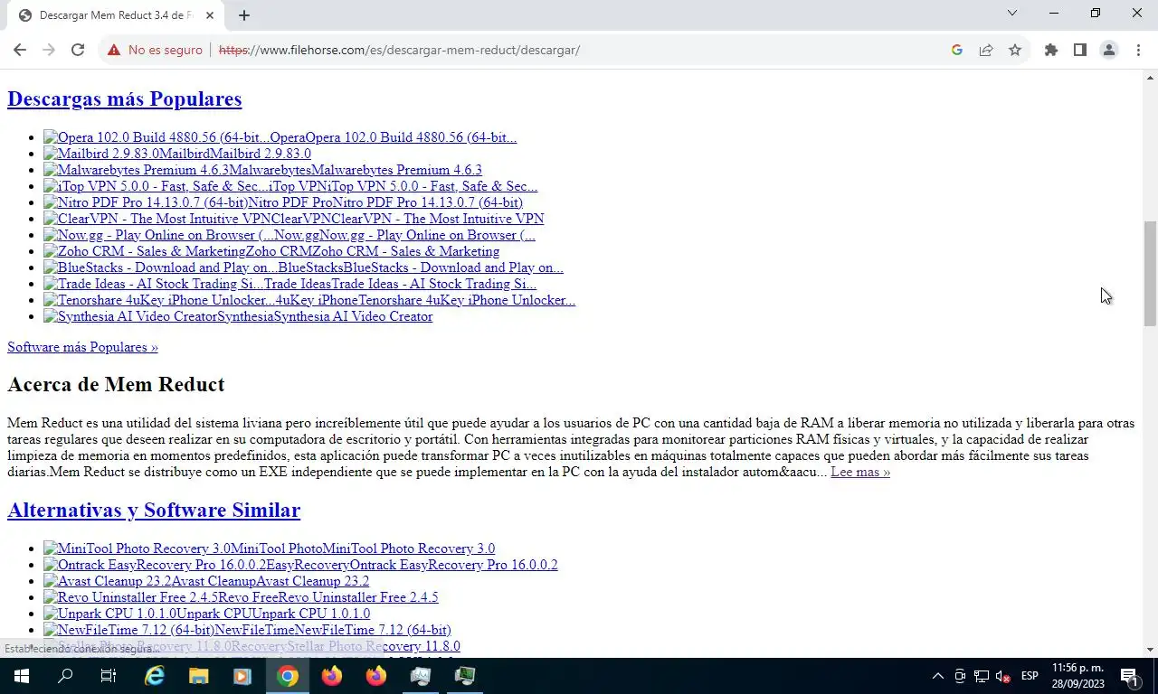Select the Descargar Mem Reduct tab
The height and width of the screenshot is (694, 1158).
[x=116, y=15]
